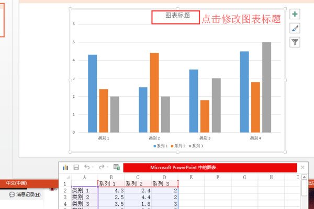The width and height of the screenshot is (314, 209).
Task: Select the gray 系列 3 bar in 类别 4
Action: click(266, 87)
